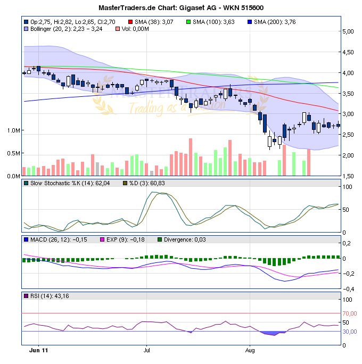Click the 1,50 price axis label
The image size is (362, 364).
click(348, 176)
